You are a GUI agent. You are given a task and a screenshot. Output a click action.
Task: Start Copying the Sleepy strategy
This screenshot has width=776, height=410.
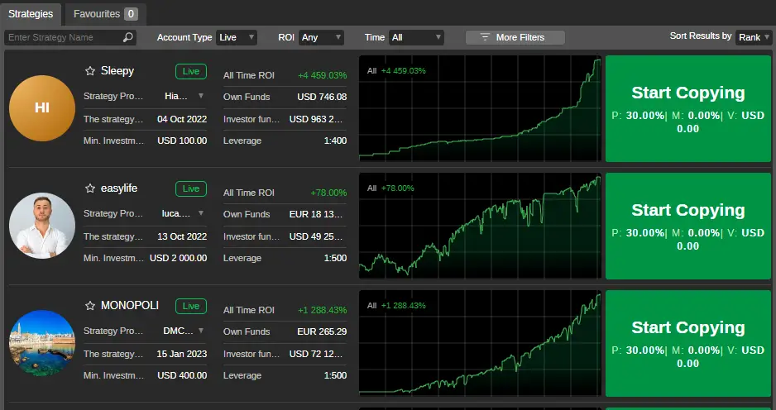pyautogui.click(x=688, y=108)
